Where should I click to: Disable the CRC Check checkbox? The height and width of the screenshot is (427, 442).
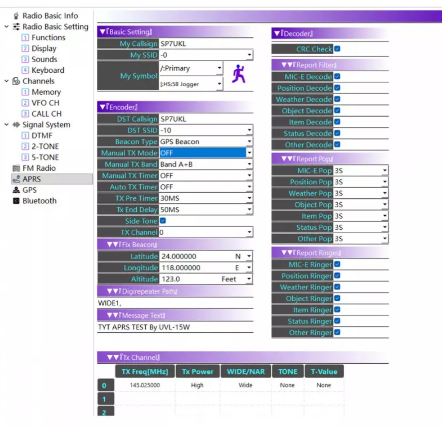point(337,49)
